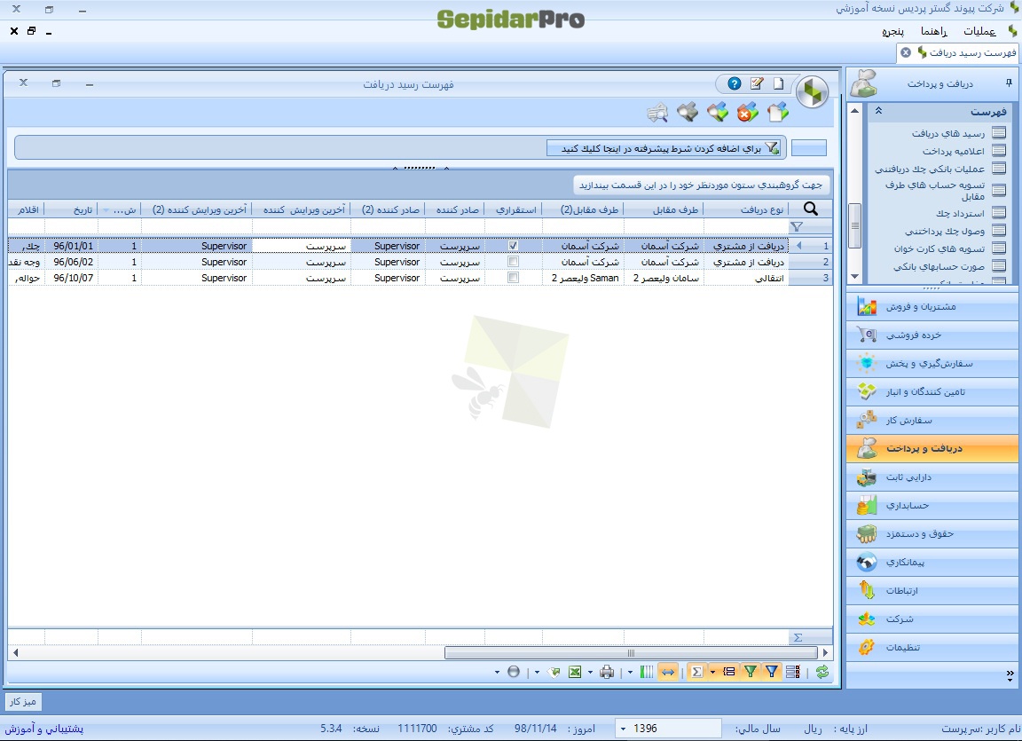1022x741 pixels.
Task: Click the green arrow export icon
Action: [554, 672]
